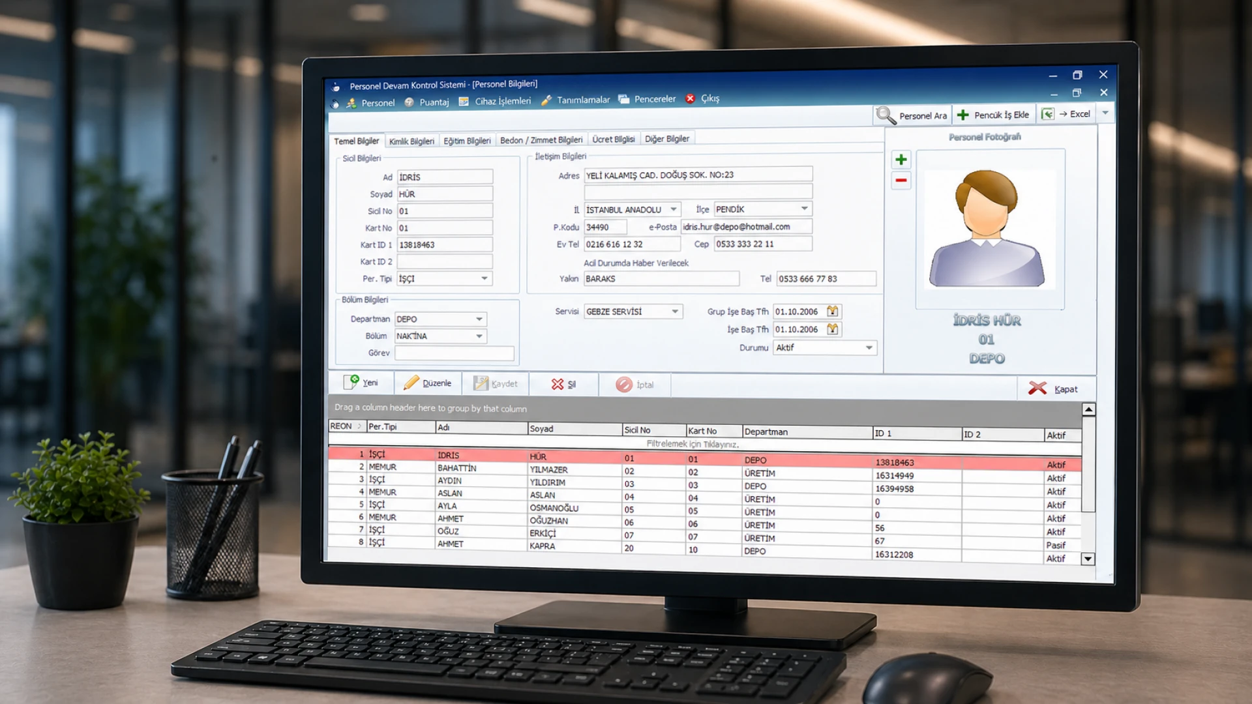Open the Cihaz İşlemleri menu
Viewport: 1252px width, 704px height.
495,101
